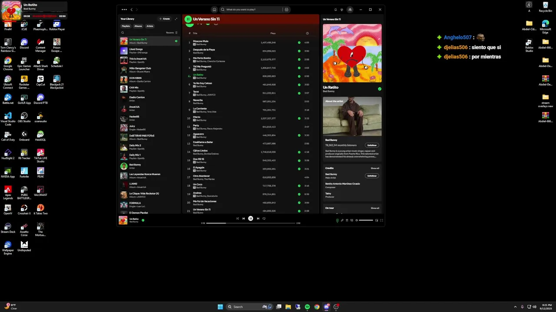Select Liked Songs playlist in library

tap(149, 51)
